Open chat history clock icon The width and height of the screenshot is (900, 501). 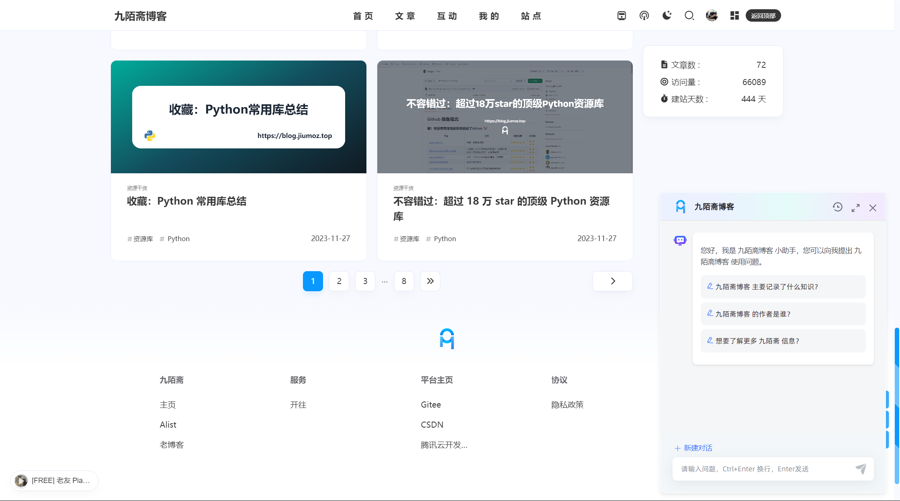(x=837, y=207)
